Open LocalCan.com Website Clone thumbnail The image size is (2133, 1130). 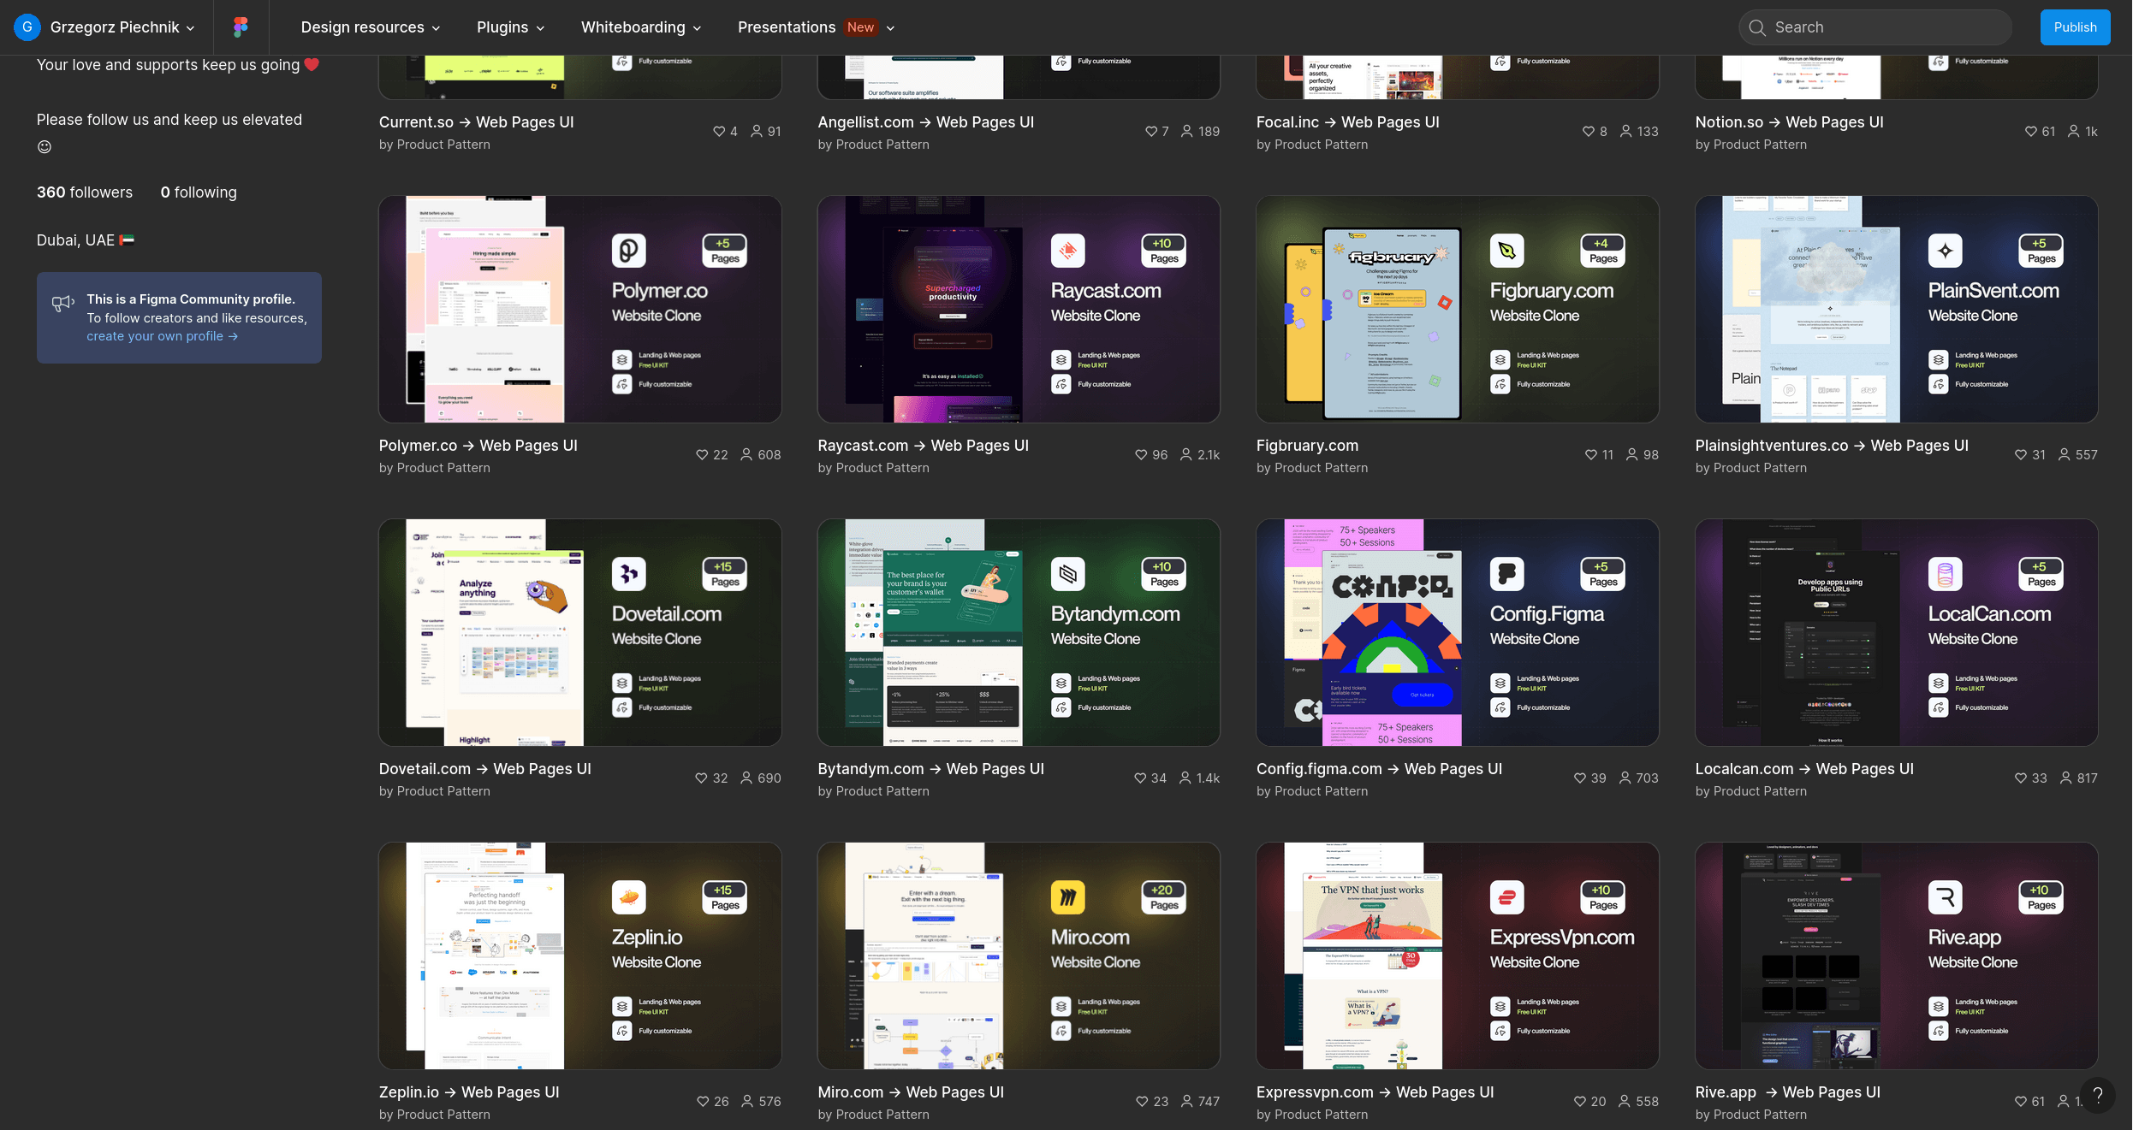pyautogui.click(x=1897, y=632)
